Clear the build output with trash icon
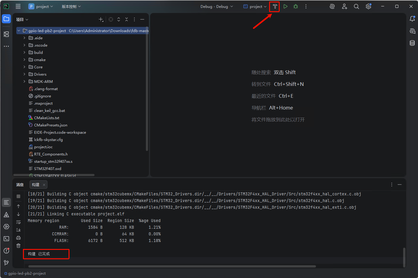 click(x=18, y=246)
